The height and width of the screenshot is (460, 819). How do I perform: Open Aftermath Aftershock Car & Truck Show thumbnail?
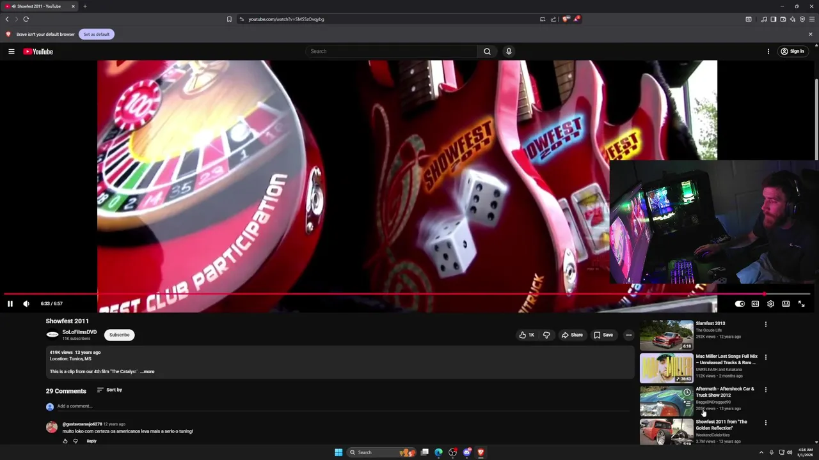click(666, 401)
